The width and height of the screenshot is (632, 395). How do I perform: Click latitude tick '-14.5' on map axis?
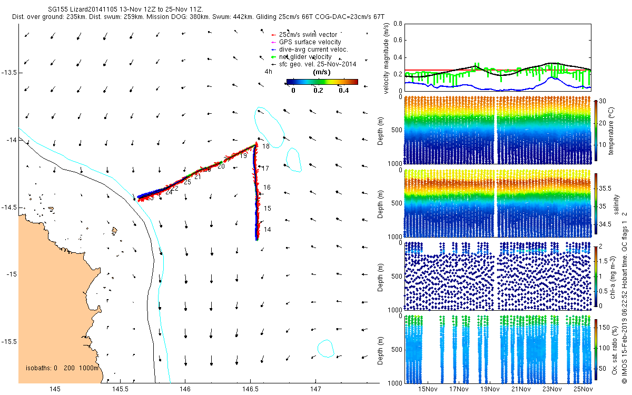pos(8,207)
